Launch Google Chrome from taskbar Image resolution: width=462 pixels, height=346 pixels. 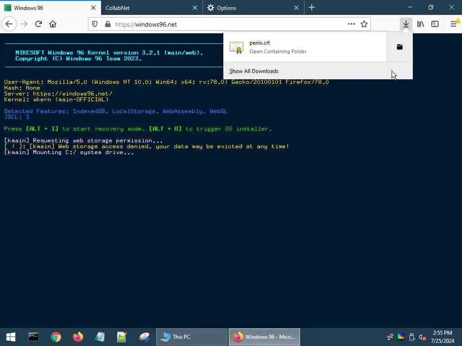pos(55,337)
